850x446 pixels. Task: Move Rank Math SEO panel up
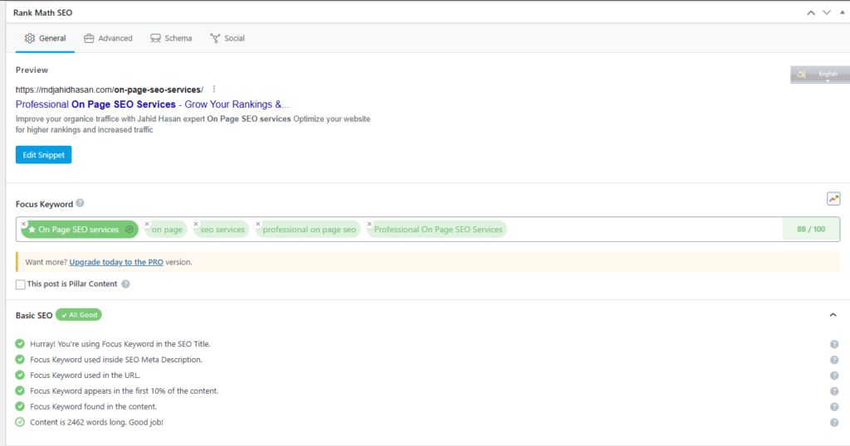(x=811, y=12)
